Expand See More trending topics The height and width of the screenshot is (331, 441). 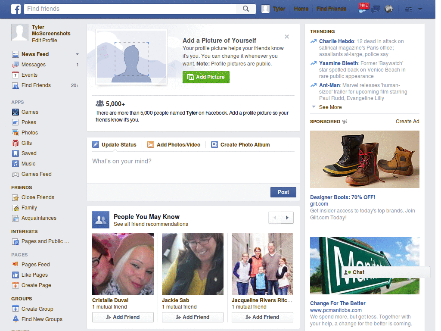click(x=330, y=107)
